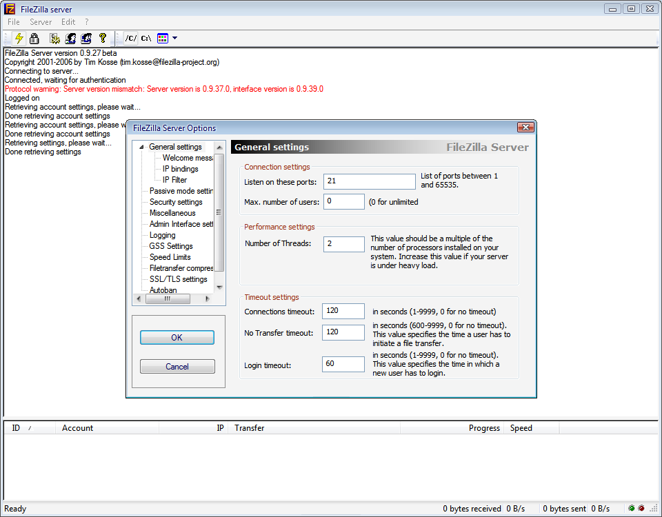The width and height of the screenshot is (662, 517).
Task: Click '0 bytes received' in status bar
Action: 472,509
